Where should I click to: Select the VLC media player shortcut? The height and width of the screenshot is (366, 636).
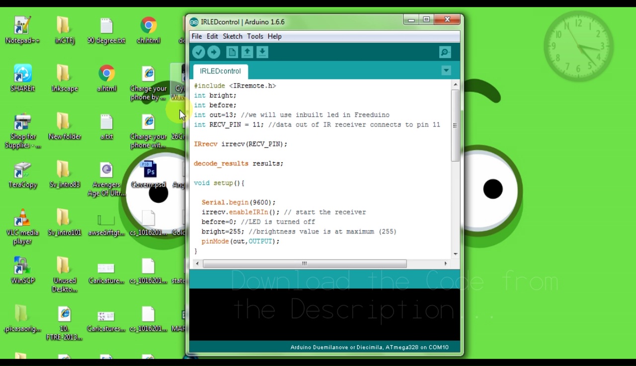tap(22, 228)
